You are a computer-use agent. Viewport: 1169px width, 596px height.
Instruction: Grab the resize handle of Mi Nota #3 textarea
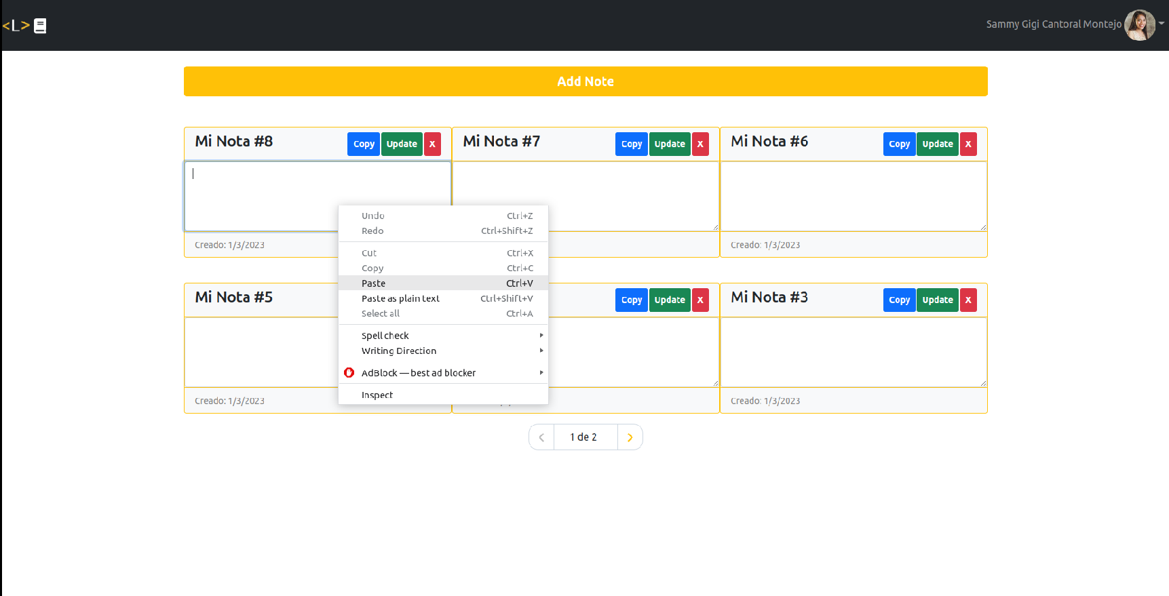click(x=983, y=383)
